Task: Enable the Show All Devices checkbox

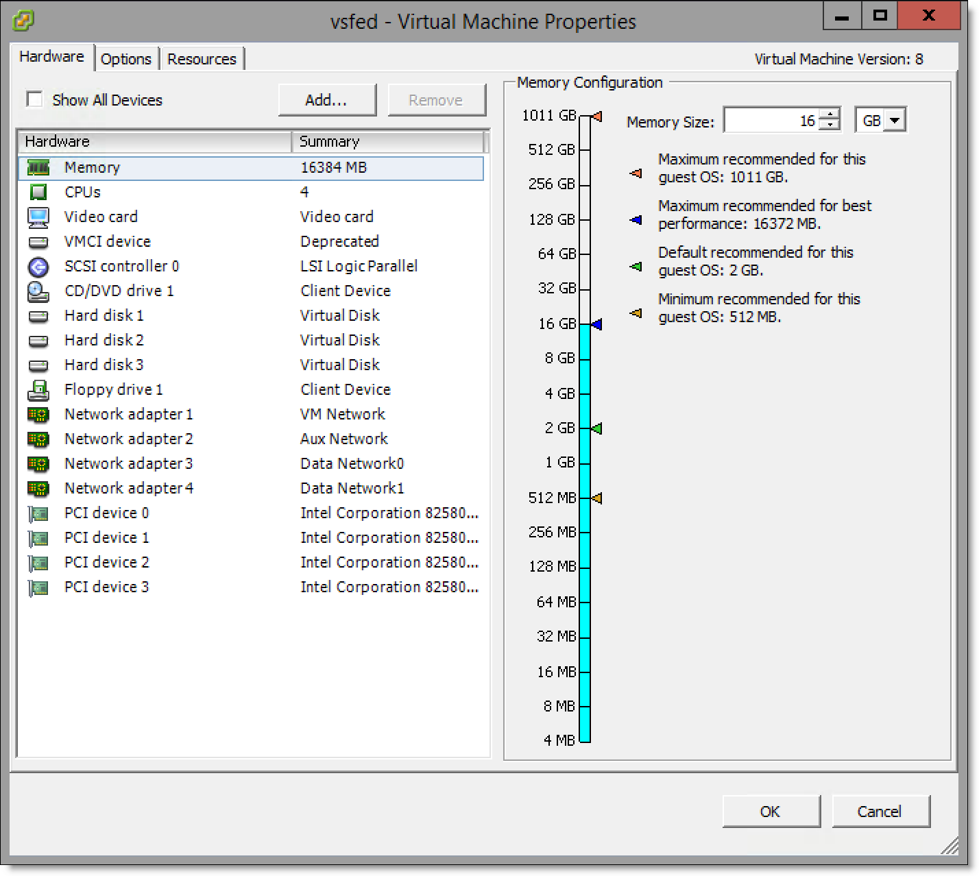Action: point(34,99)
